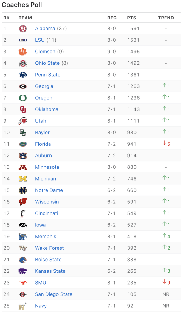Click the Notre Dame ND logo
Viewport: 181px width, 312px height.
23,190
